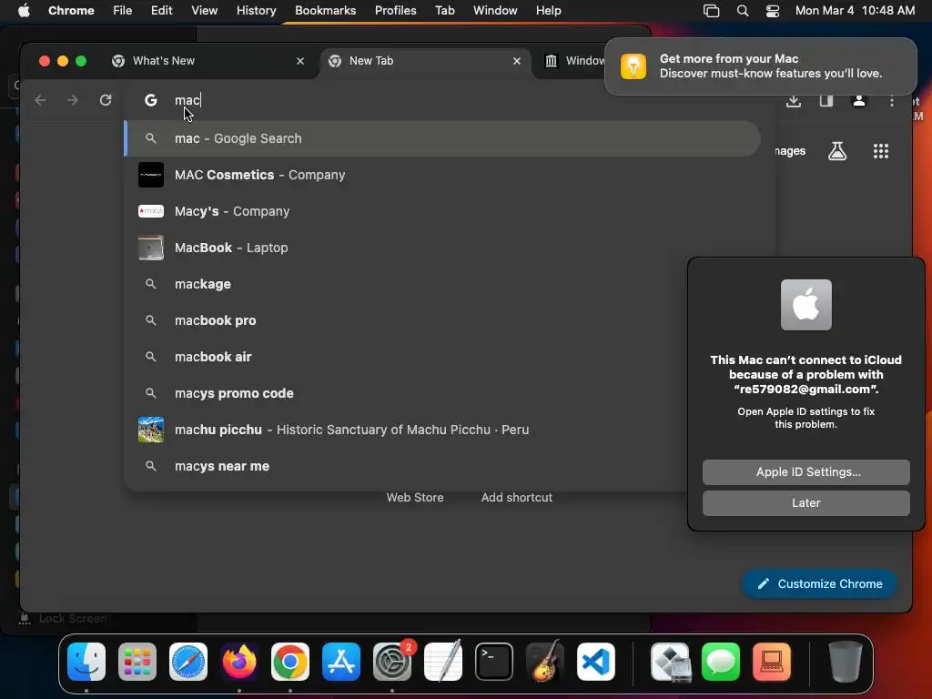Open the File menu
932x699 pixels.
[123, 11]
